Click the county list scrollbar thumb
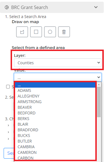The height and width of the screenshot is (162, 104). tap(99, 102)
